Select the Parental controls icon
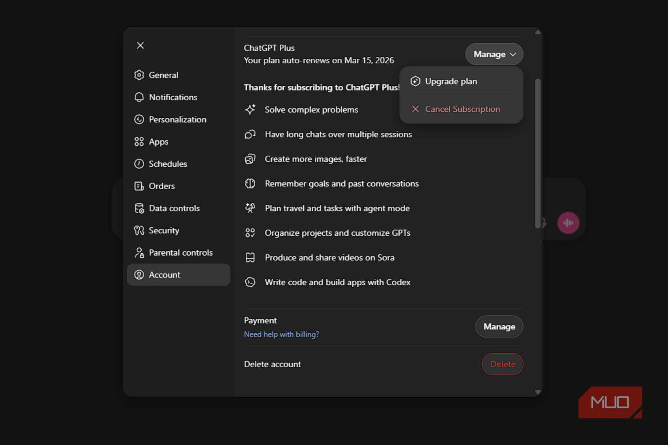Screen dimensions: 668x445 [x=139, y=252]
